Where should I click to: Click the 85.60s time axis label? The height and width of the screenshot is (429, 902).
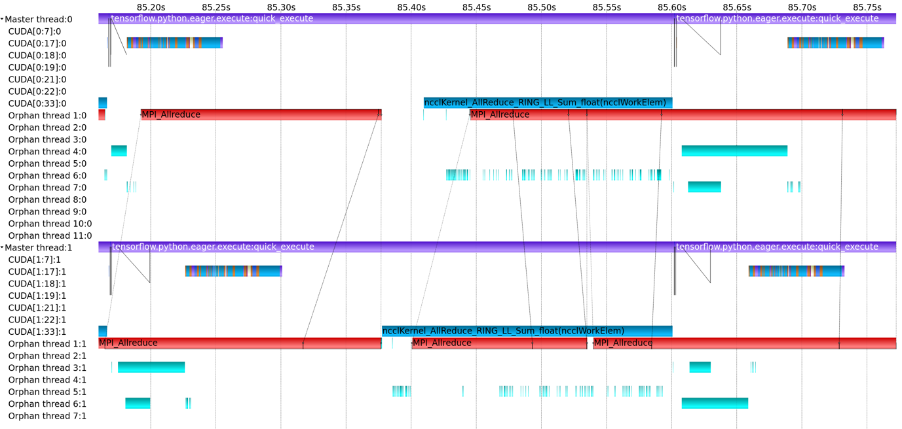click(671, 7)
